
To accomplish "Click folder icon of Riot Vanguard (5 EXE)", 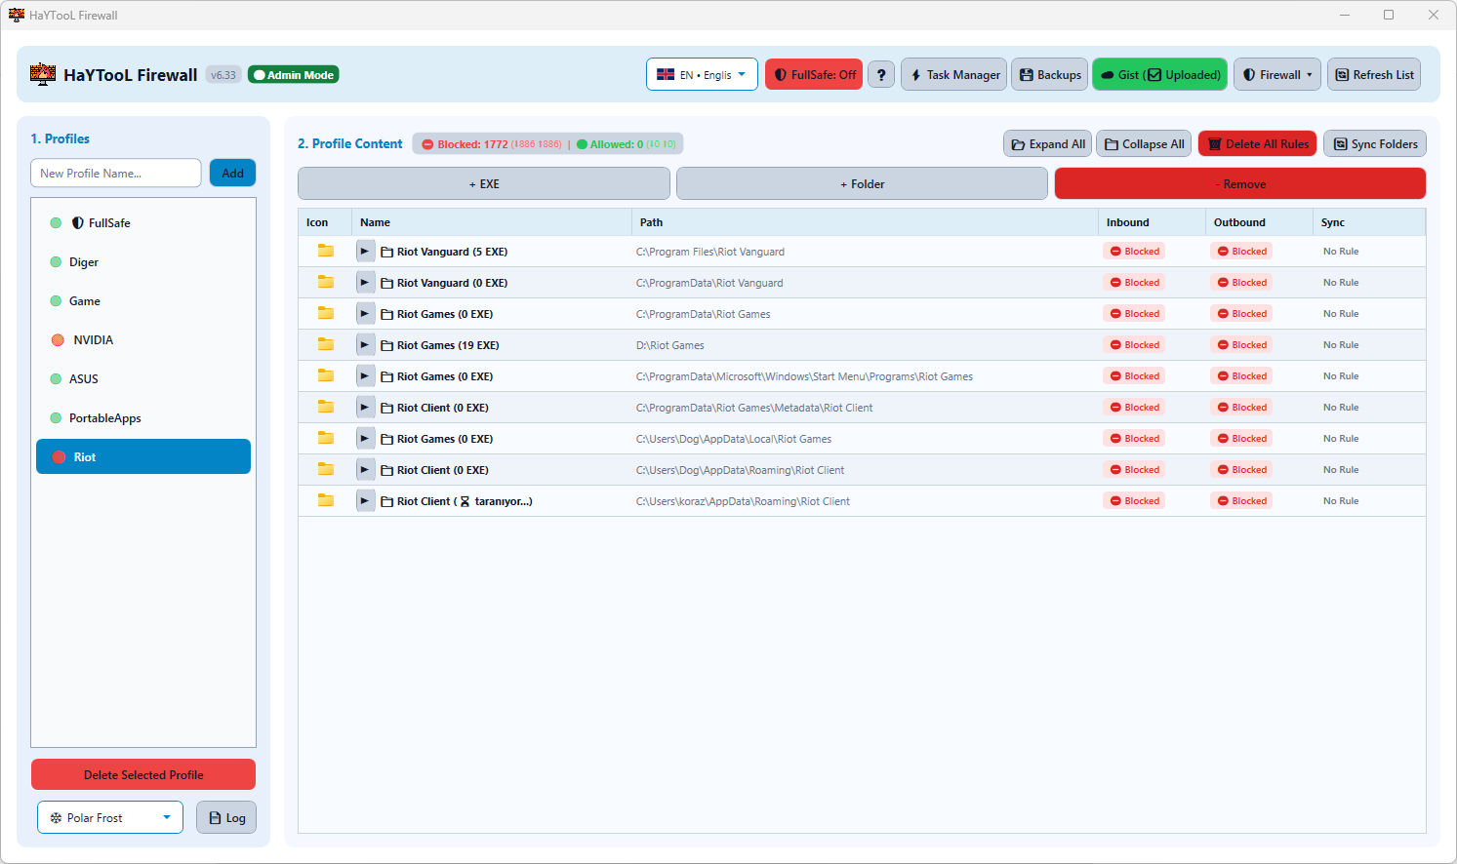I will [326, 251].
